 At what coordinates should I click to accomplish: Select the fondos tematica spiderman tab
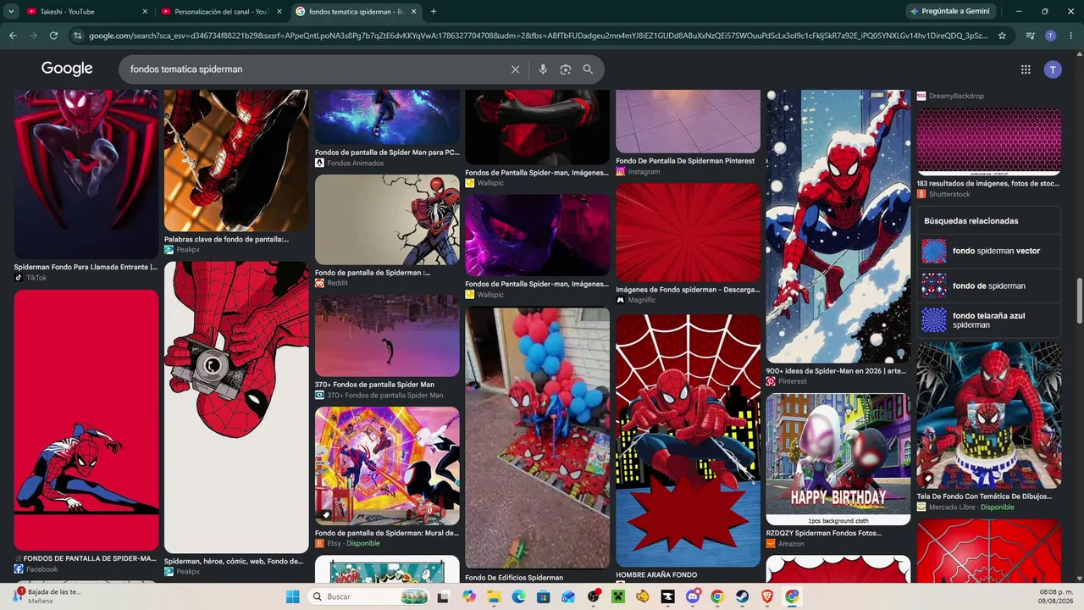(x=356, y=12)
